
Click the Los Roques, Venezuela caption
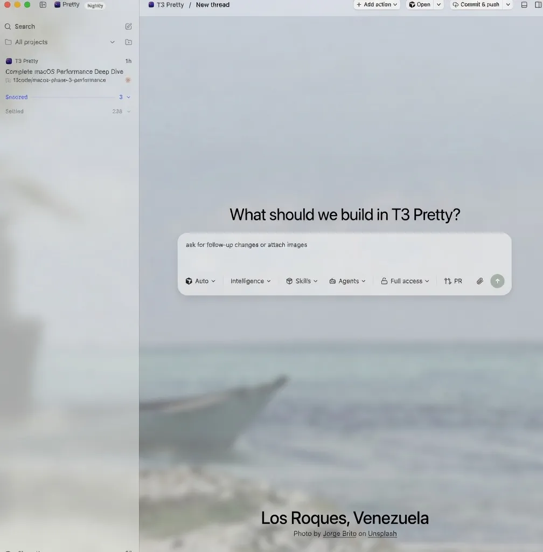[345, 518]
